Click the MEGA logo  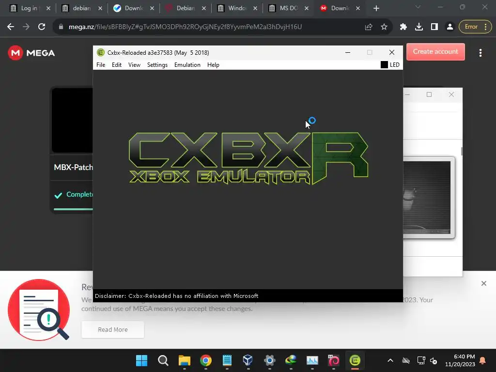[x=31, y=53]
